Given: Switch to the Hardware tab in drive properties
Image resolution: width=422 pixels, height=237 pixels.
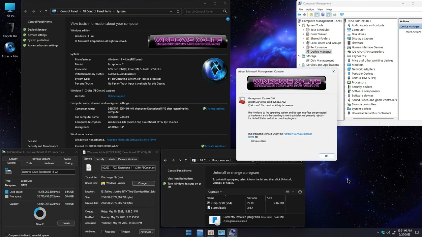Looking at the screenshot, I should (48, 163).
